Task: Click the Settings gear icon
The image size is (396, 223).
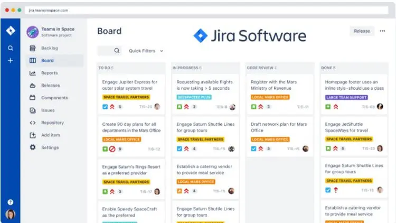Action: (x=33, y=147)
